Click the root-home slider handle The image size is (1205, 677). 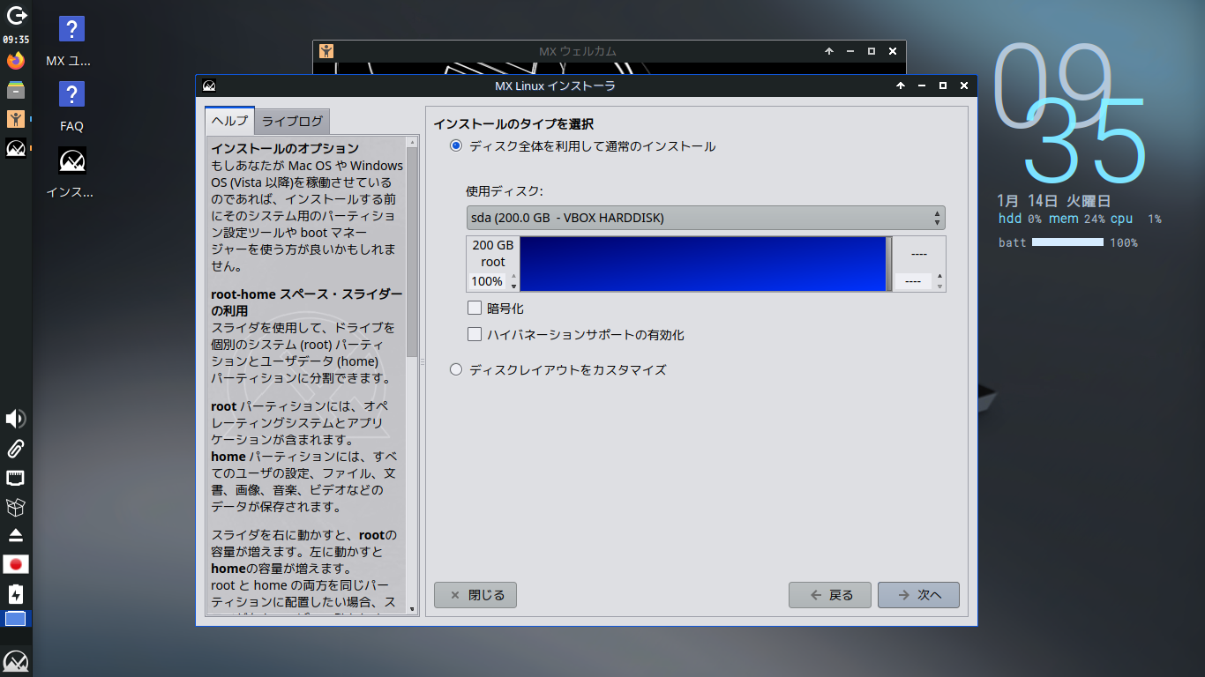point(889,264)
